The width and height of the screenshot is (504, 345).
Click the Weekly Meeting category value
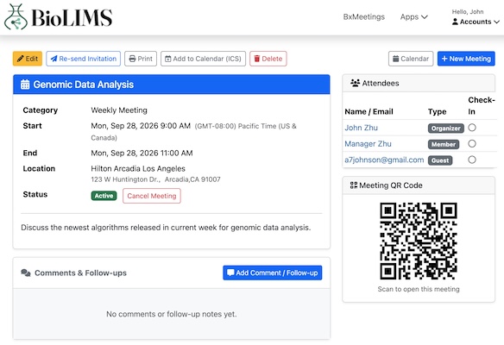[119, 110]
